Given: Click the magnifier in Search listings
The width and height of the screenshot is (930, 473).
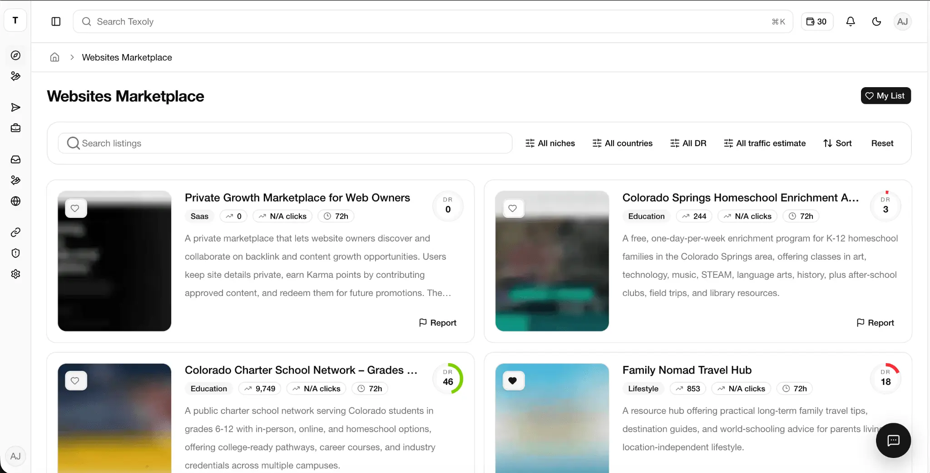Looking at the screenshot, I should [73, 143].
